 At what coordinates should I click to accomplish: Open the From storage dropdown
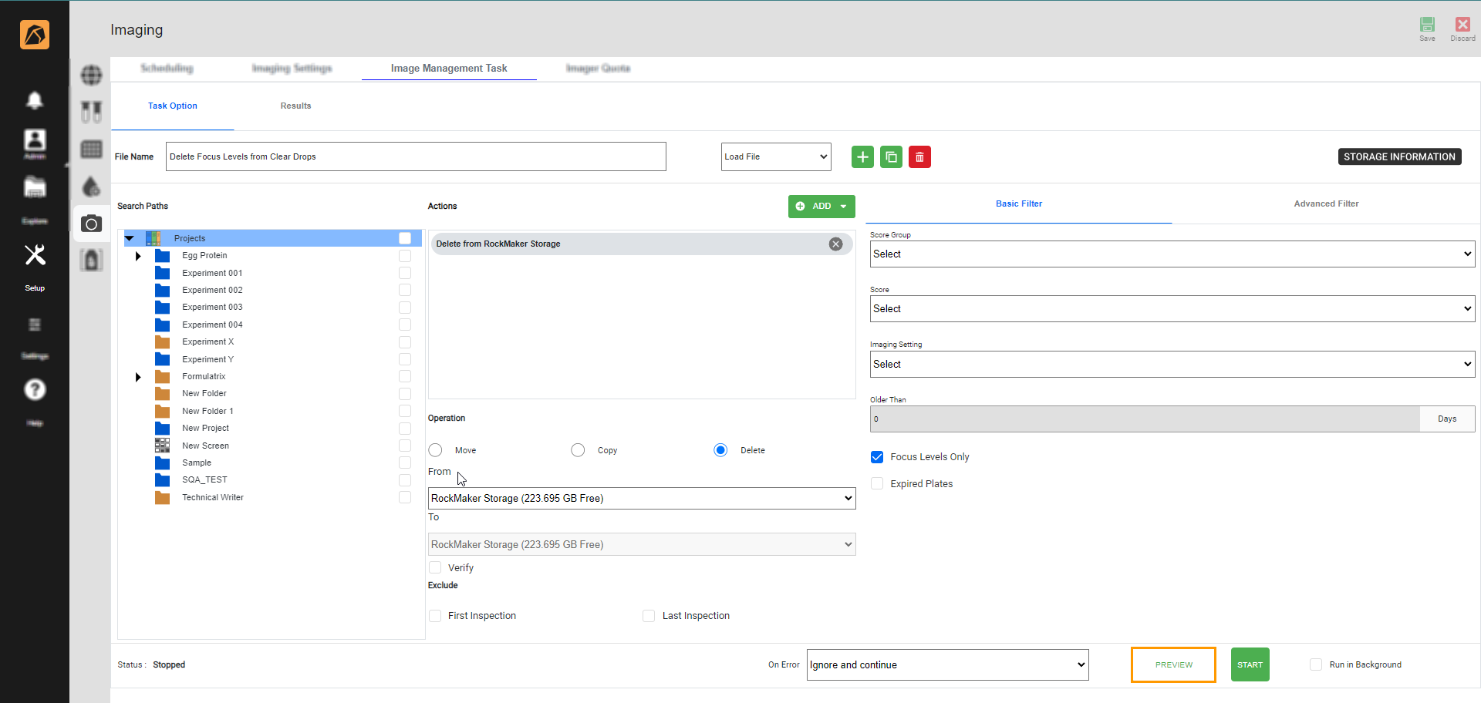coord(642,498)
